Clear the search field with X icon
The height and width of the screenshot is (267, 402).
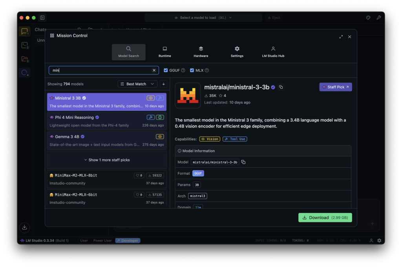[x=154, y=70]
